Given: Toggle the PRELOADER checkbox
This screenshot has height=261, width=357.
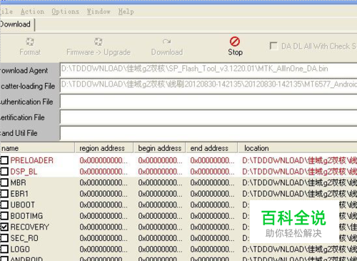Looking at the screenshot, I should point(4,160).
